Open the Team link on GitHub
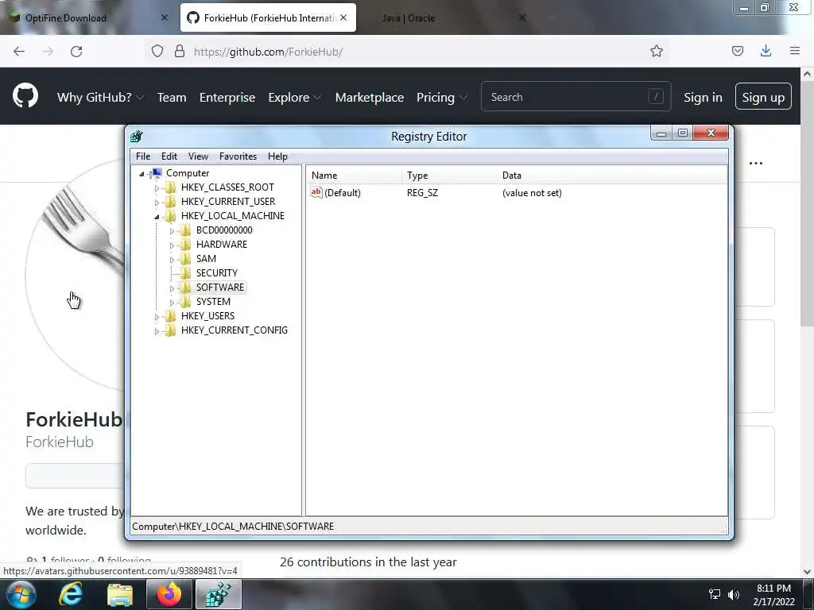814x610 pixels. coord(172,97)
